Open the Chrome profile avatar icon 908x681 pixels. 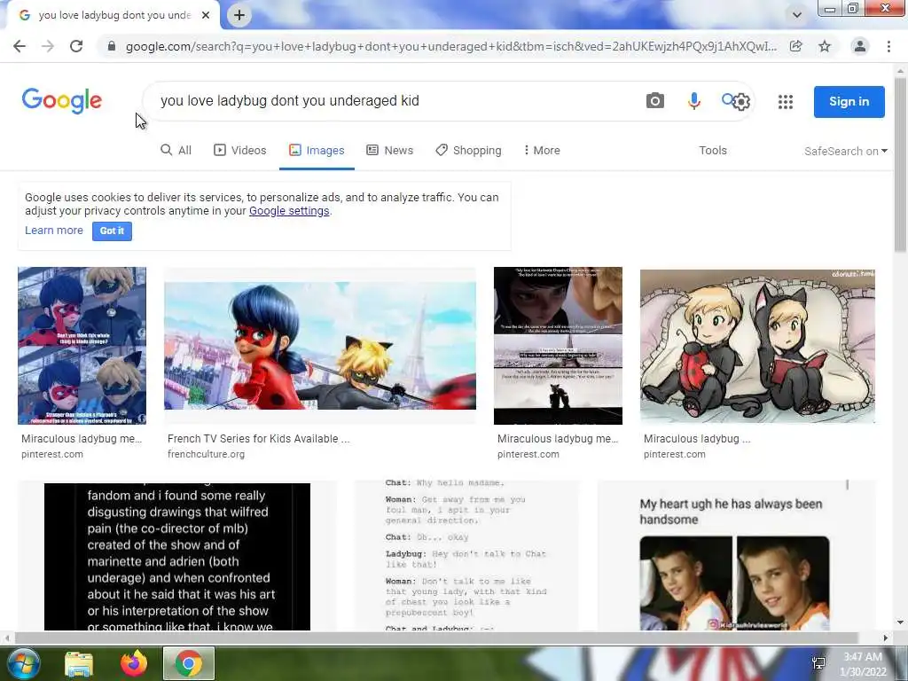pyautogui.click(x=860, y=46)
